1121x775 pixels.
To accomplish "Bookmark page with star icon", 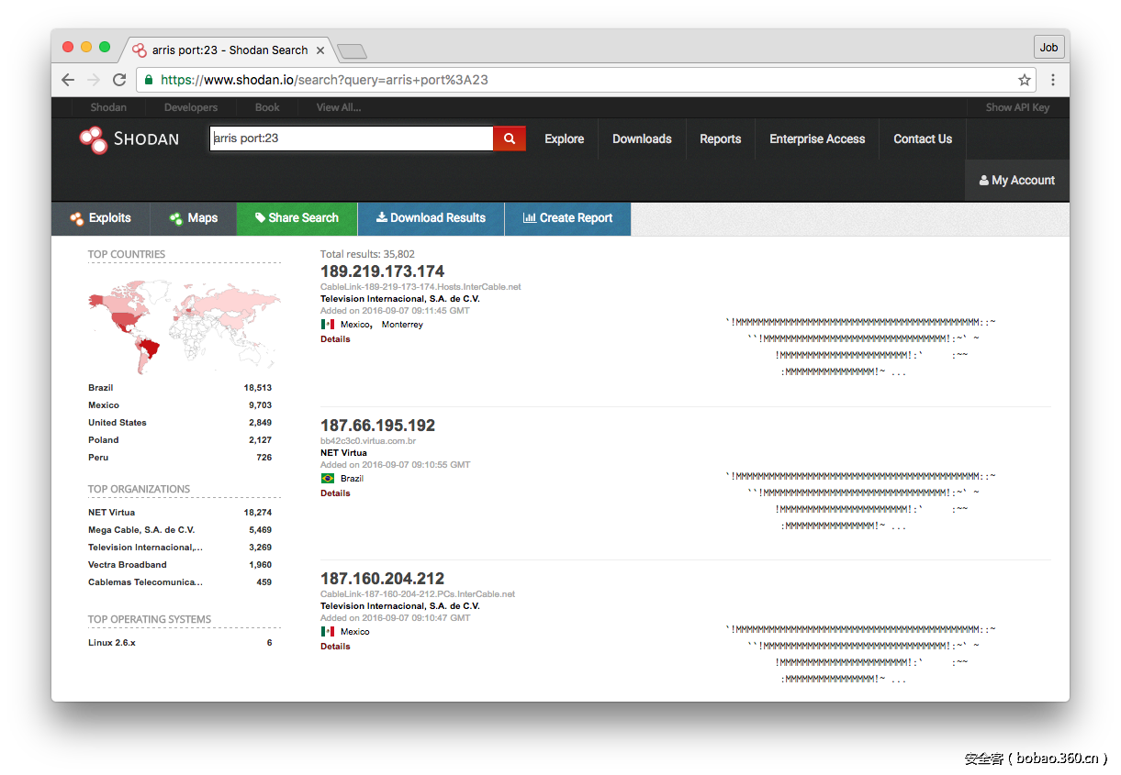I will tap(1025, 80).
